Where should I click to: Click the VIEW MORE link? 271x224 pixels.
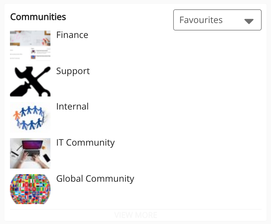tap(135, 215)
